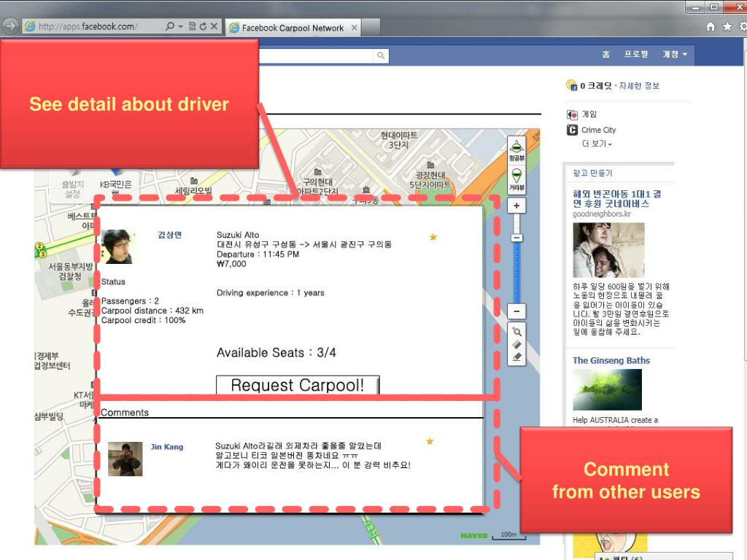This screenshot has height=560, width=747.
Task: Click the ₩7,000 price text
Action: (x=231, y=264)
